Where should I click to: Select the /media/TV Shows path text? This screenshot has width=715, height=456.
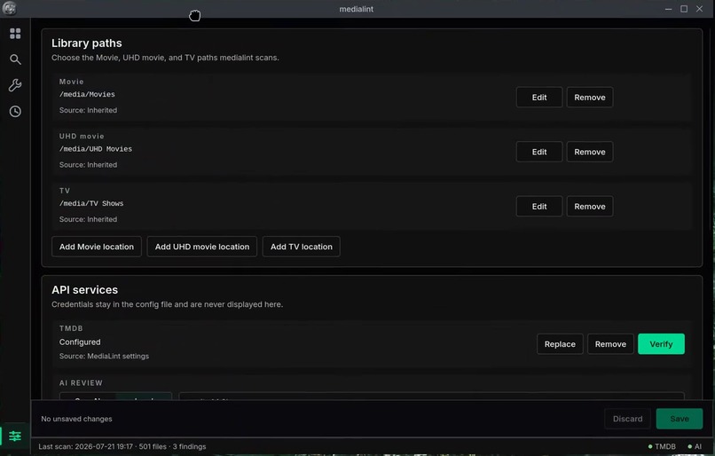point(91,203)
